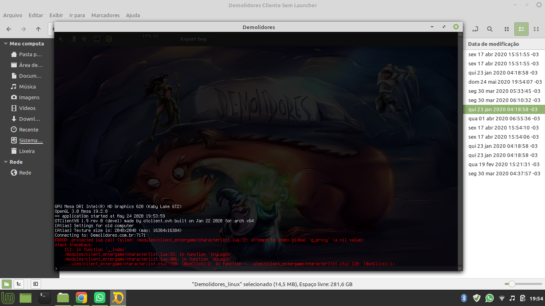Toggle the terminal console icon in Demolidores
This screenshot has width=545, height=306.
97,39
